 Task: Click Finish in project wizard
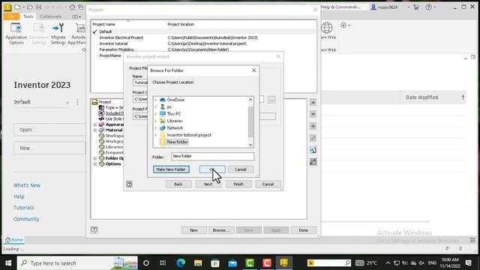pos(238,184)
